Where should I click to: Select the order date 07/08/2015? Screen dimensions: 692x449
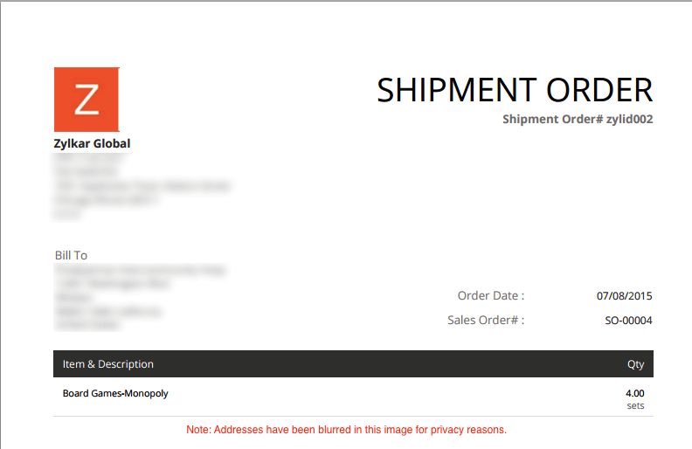pyautogui.click(x=625, y=295)
